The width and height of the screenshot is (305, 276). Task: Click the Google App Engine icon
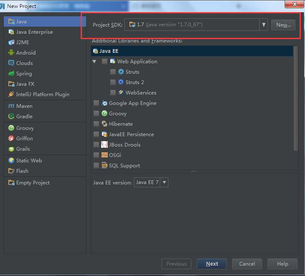pos(104,103)
